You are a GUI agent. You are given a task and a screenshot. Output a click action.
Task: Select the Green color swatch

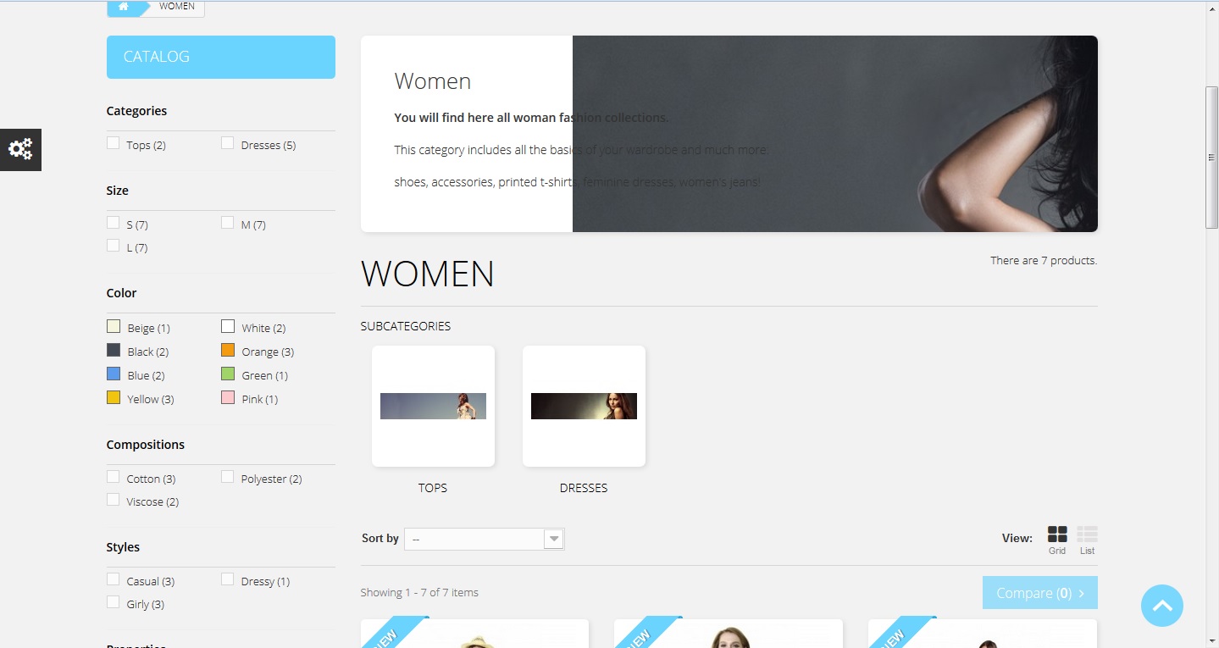click(x=228, y=374)
